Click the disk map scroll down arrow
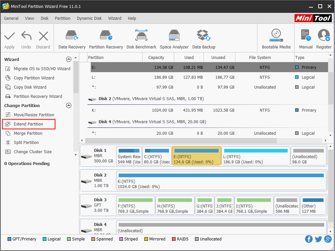This screenshot has width=335, height=251. click(330, 232)
